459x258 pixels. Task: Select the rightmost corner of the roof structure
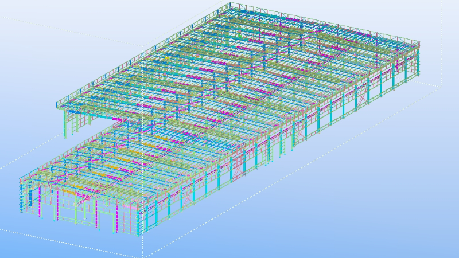click(x=419, y=44)
